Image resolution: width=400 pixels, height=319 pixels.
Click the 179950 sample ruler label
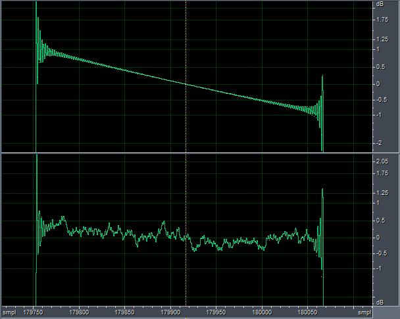click(216, 312)
